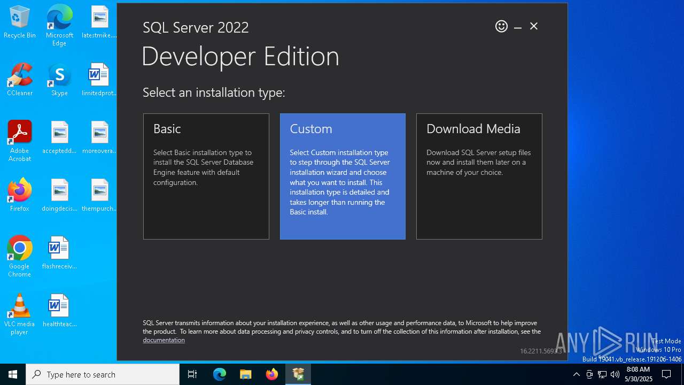Launch Skype desktop shortcut
This screenshot has height=385, width=684.
pos(59,80)
